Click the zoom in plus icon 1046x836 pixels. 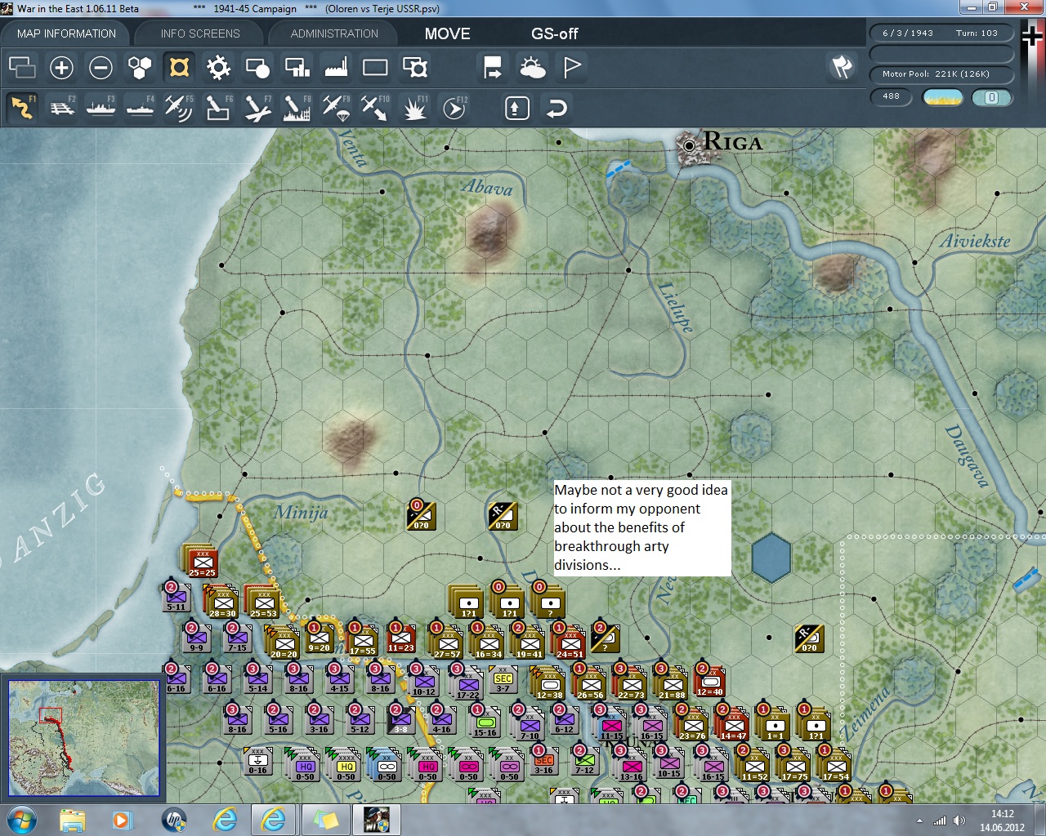click(x=61, y=67)
